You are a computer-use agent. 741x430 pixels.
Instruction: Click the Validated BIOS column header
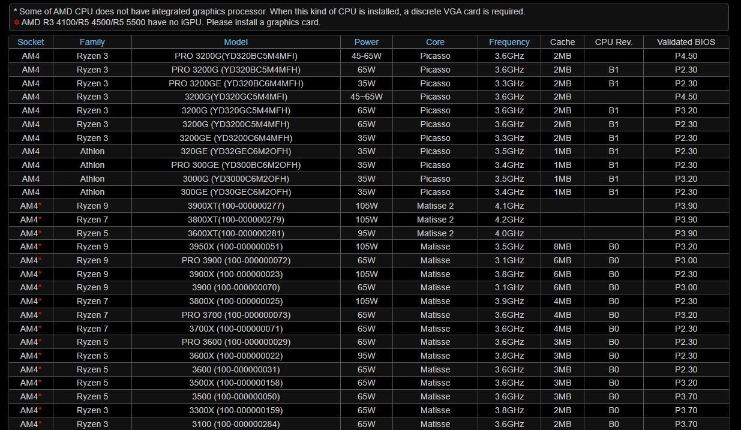686,42
